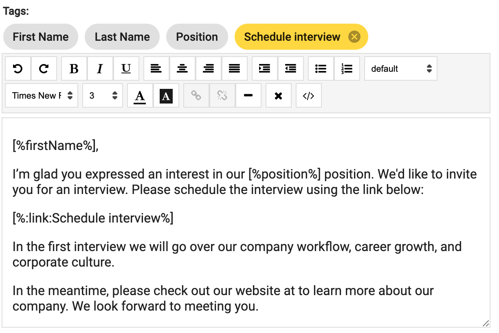Open the Times New Roman font dropdown

[x=42, y=95]
